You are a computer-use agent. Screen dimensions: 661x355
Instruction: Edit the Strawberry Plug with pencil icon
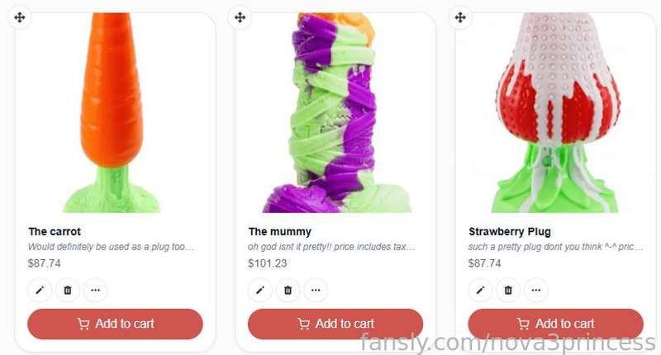point(481,290)
